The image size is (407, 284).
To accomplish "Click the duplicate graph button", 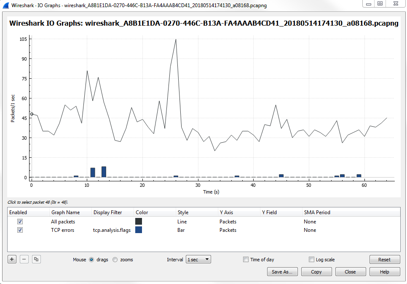I will [37, 260].
